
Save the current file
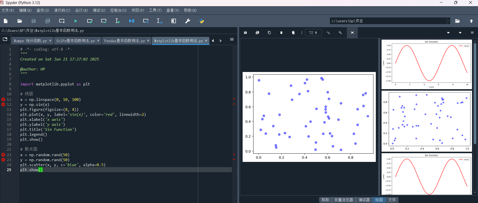pyautogui.click(x=34, y=21)
